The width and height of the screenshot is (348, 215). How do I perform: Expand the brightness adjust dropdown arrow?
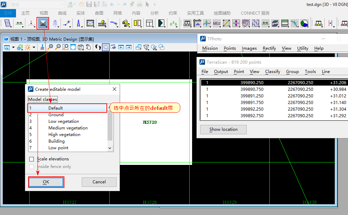(33, 47)
